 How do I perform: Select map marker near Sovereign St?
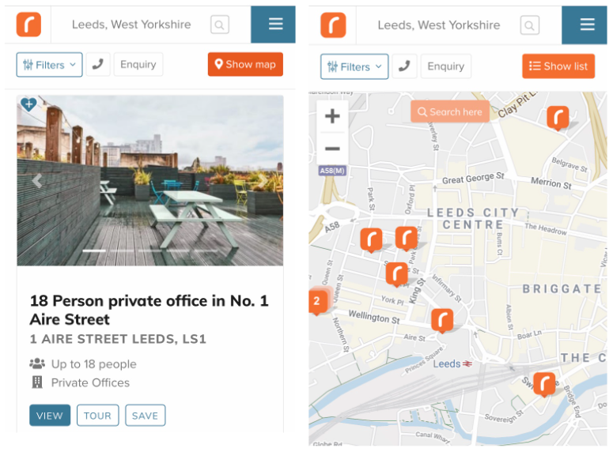[x=545, y=384]
